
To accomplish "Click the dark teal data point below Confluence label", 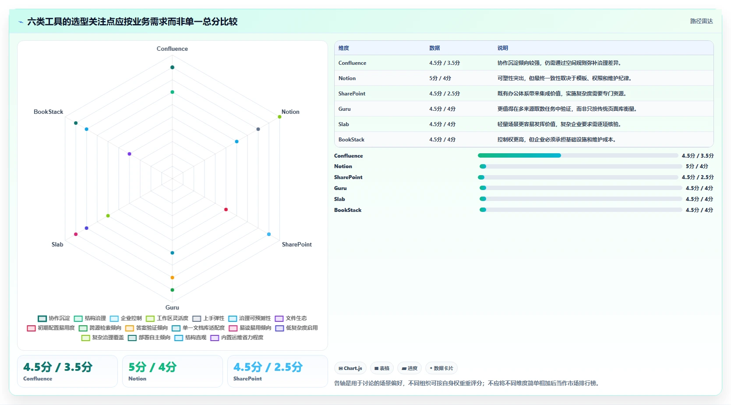I will click(x=172, y=67).
